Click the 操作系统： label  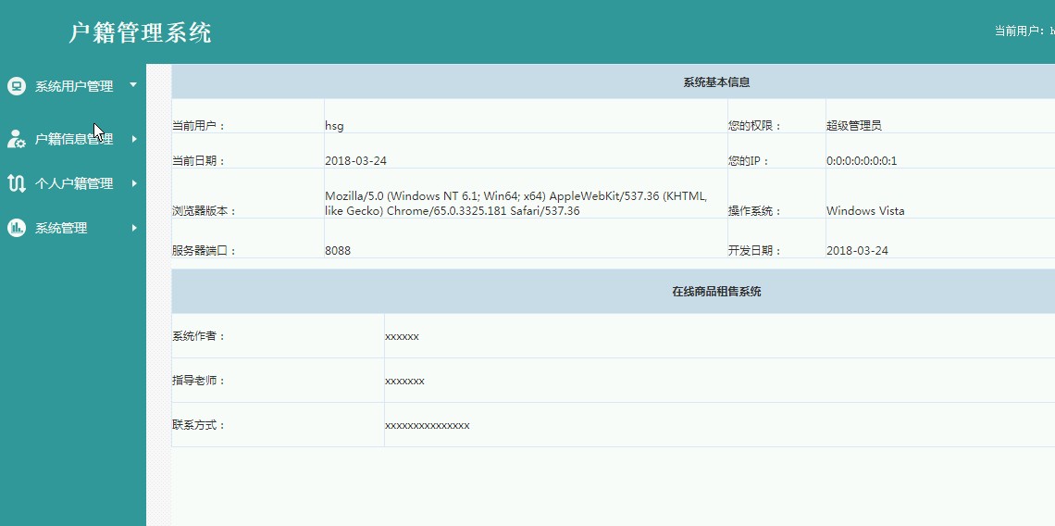(754, 211)
